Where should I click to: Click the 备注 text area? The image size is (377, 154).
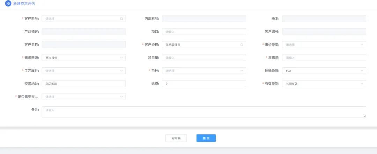(x=204, y=112)
